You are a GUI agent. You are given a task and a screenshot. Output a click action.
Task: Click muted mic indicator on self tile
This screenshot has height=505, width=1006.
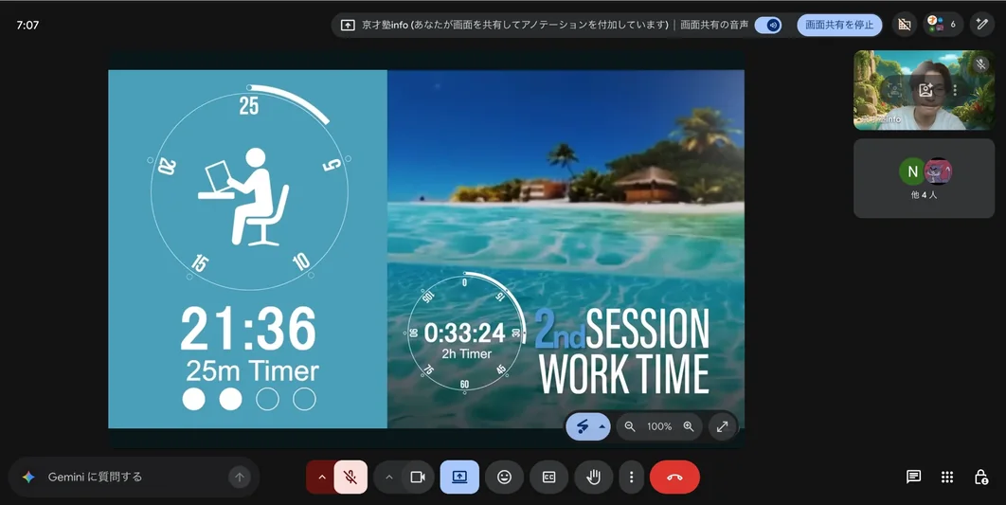(x=979, y=64)
